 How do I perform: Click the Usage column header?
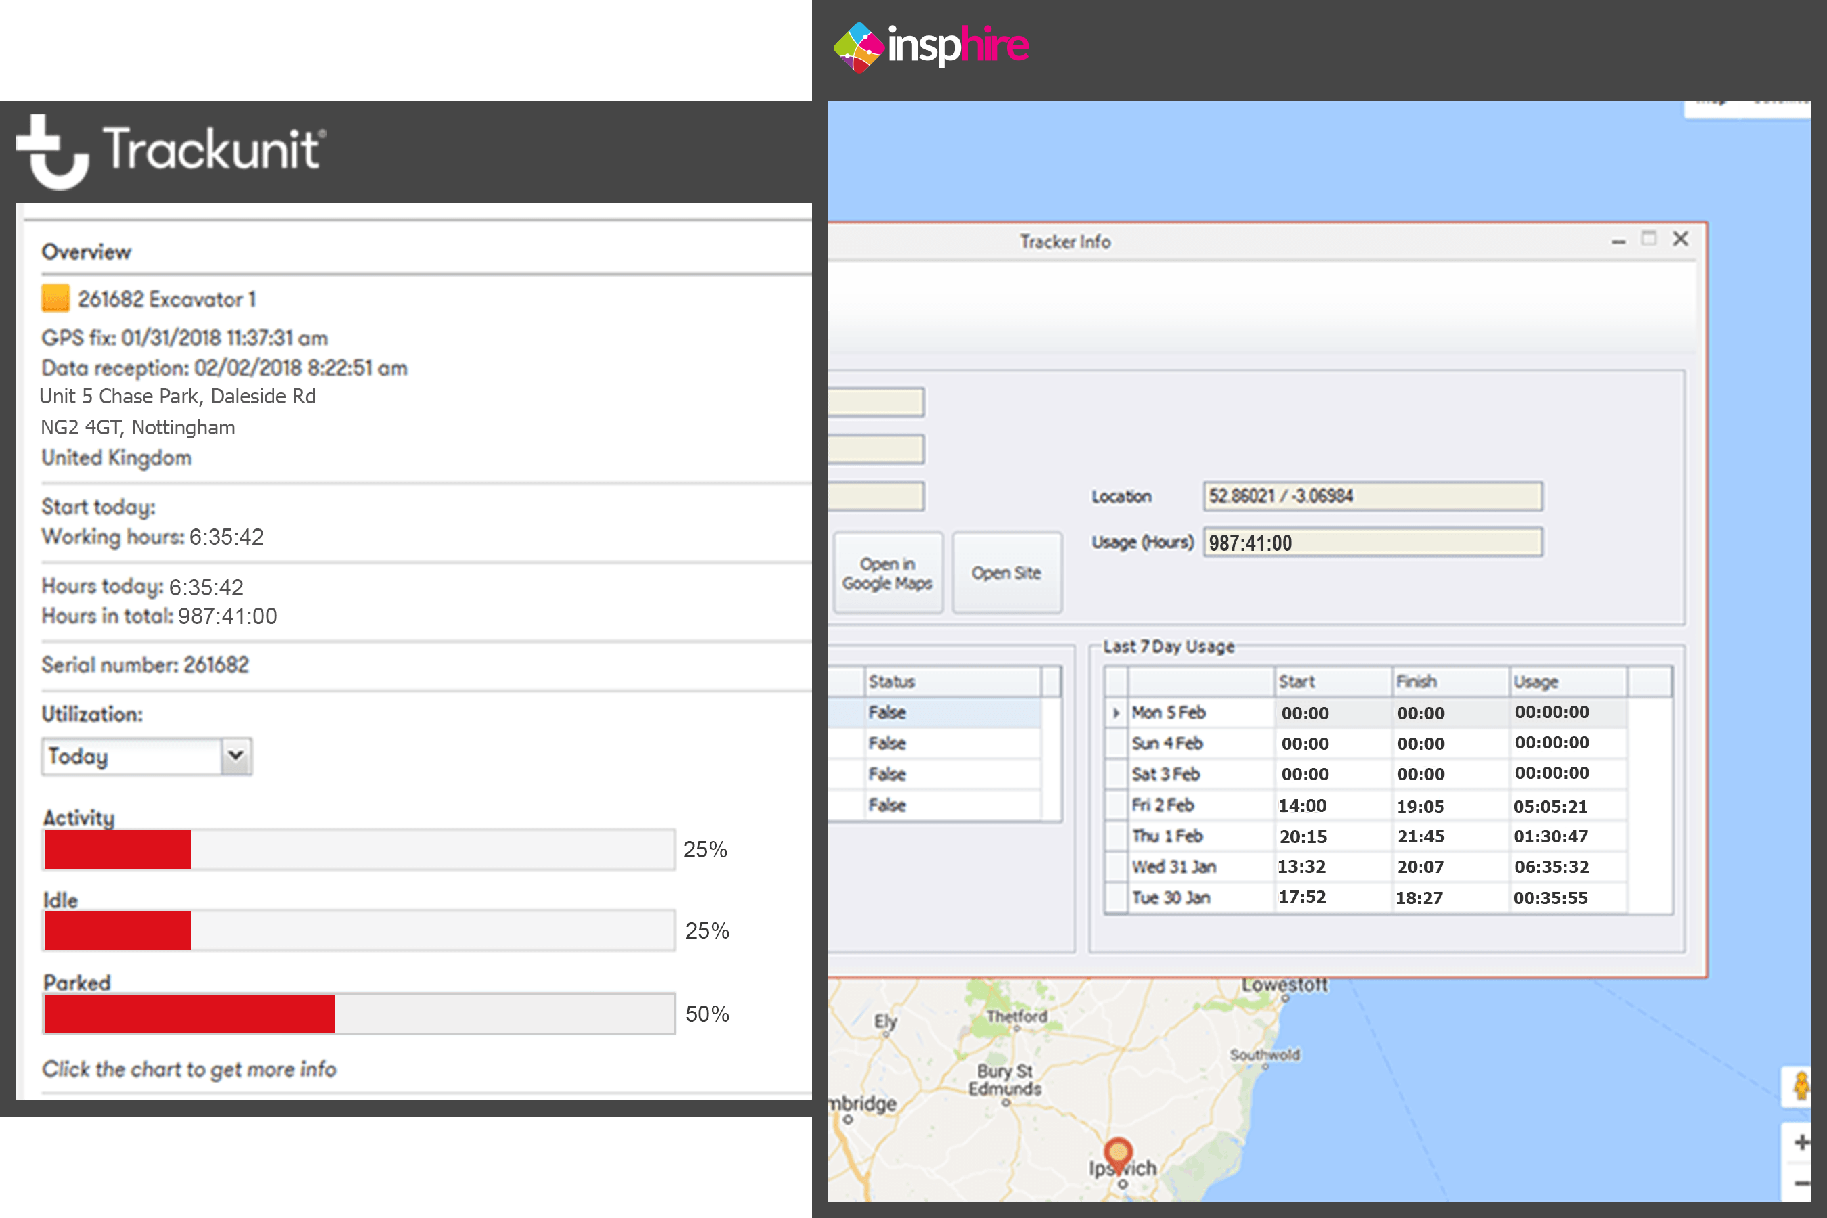coord(1569,681)
